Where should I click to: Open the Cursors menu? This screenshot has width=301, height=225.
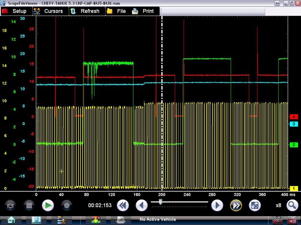tap(49, 11)
